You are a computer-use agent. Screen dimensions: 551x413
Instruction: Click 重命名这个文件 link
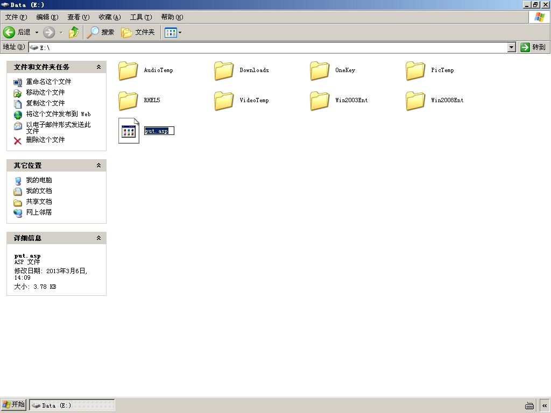tap(48, 82)
